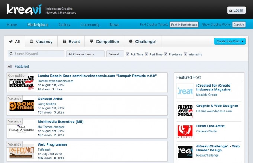Expand the Newest sort dropdown
The image size is (253, 163).
[115, 54]
